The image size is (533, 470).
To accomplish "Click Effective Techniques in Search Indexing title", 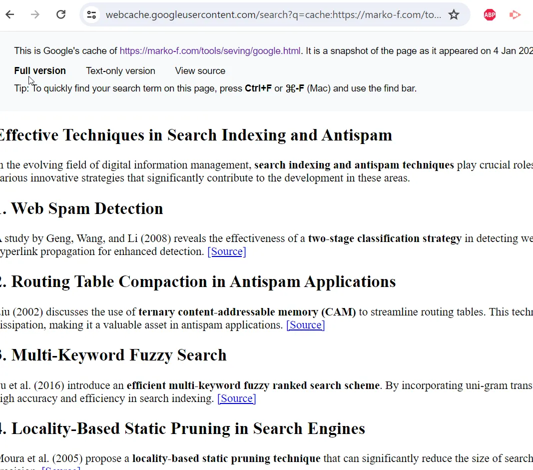I will [x=196, y=135].
